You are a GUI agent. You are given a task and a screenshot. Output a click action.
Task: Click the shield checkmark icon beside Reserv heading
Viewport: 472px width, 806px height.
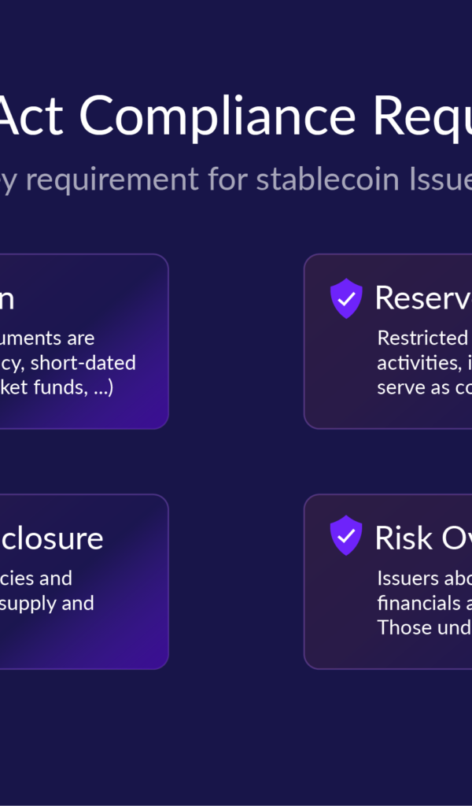tap(346, 298)
